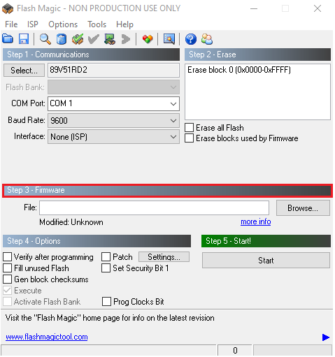The image size is (335, 357).
Task: Check the Fill unused Flash option
Action: point(7,268)
